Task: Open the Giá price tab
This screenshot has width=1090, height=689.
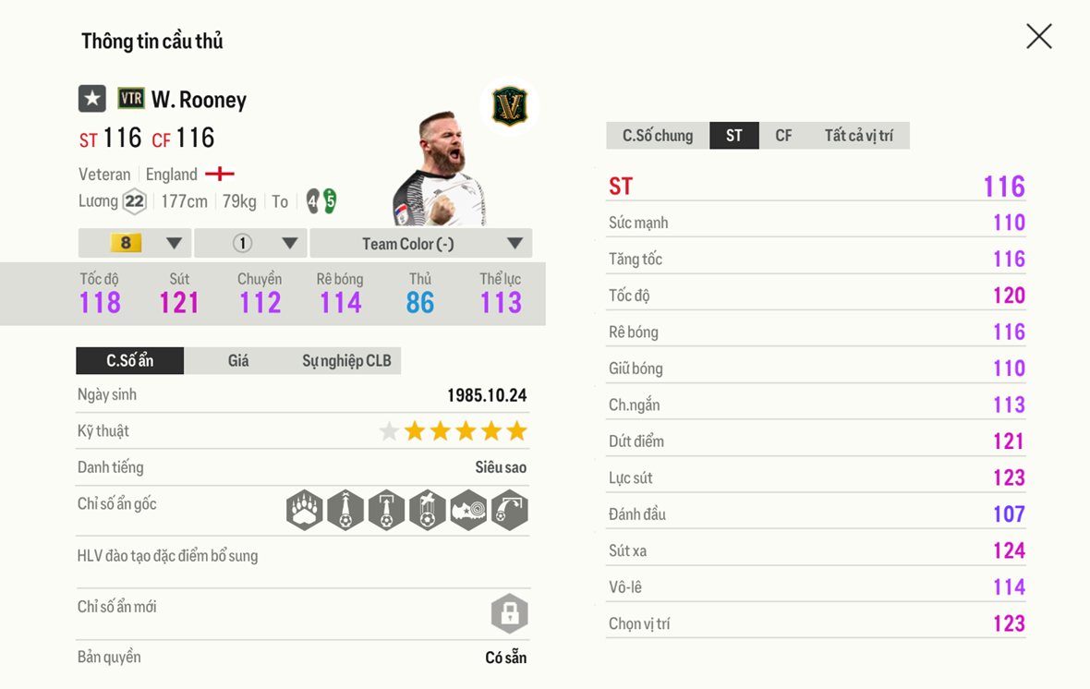Action: (x=238, y=360)
